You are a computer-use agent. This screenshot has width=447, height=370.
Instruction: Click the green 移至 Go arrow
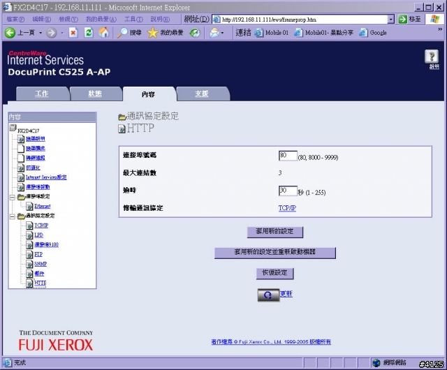coord(402,20)
